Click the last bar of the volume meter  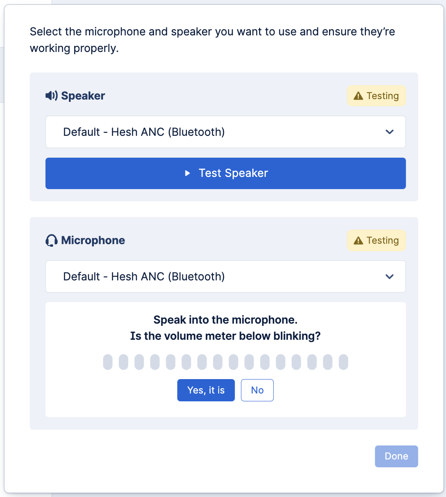click(x=343, y=362)
